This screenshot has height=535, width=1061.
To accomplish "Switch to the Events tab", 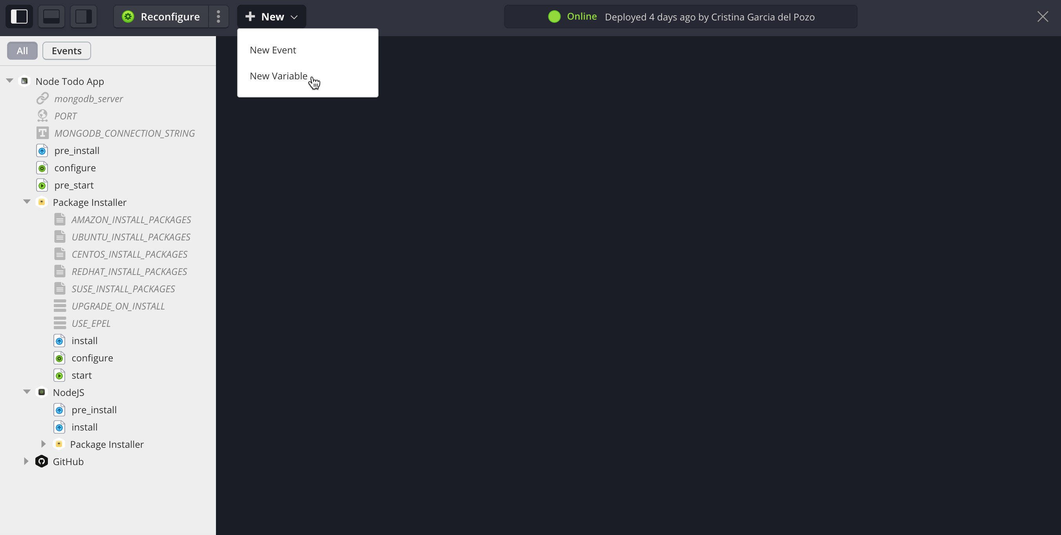I will [67, 51].
